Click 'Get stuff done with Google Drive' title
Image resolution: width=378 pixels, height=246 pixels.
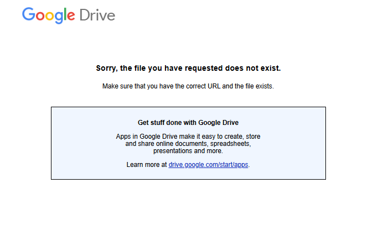coord(188,123)
